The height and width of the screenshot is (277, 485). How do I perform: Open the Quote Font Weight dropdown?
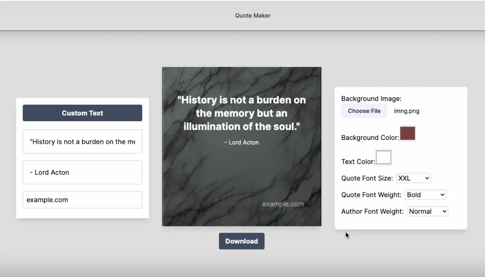425,195
